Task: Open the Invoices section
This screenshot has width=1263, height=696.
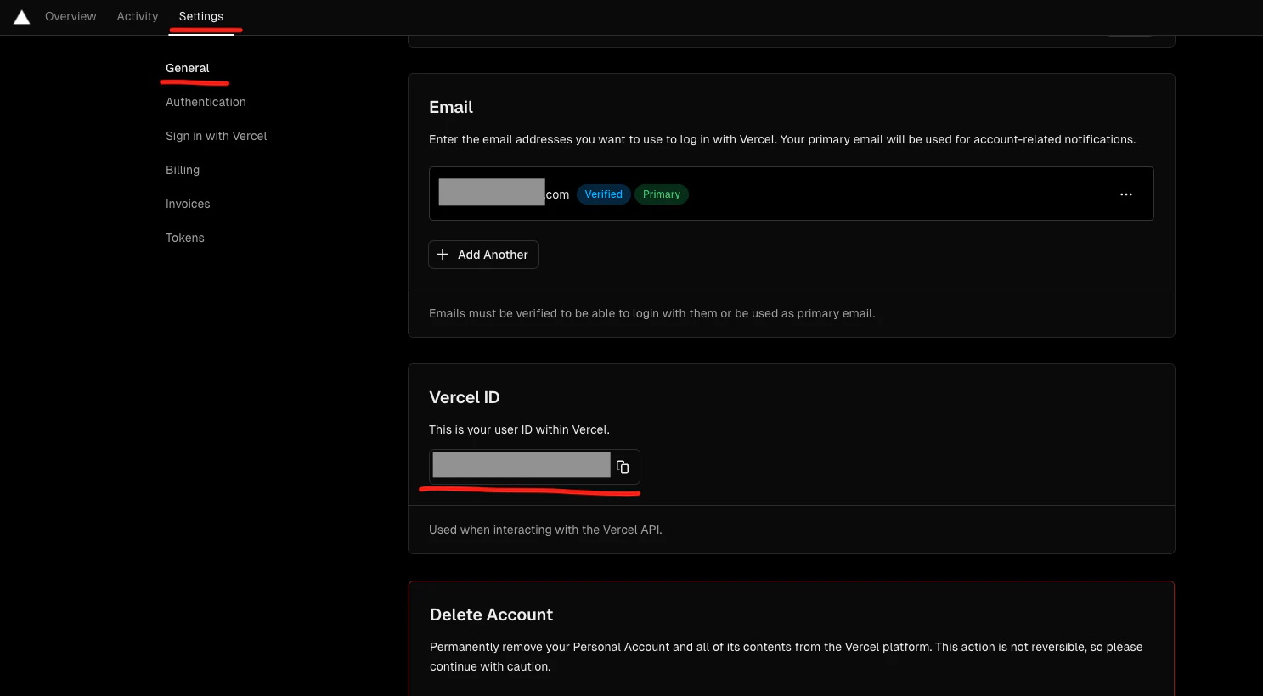Action: [188, 204]
